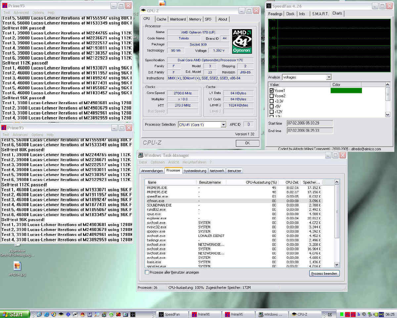
Task: Sort by the CPU-Zeit column header
Action: pos(289,182)
